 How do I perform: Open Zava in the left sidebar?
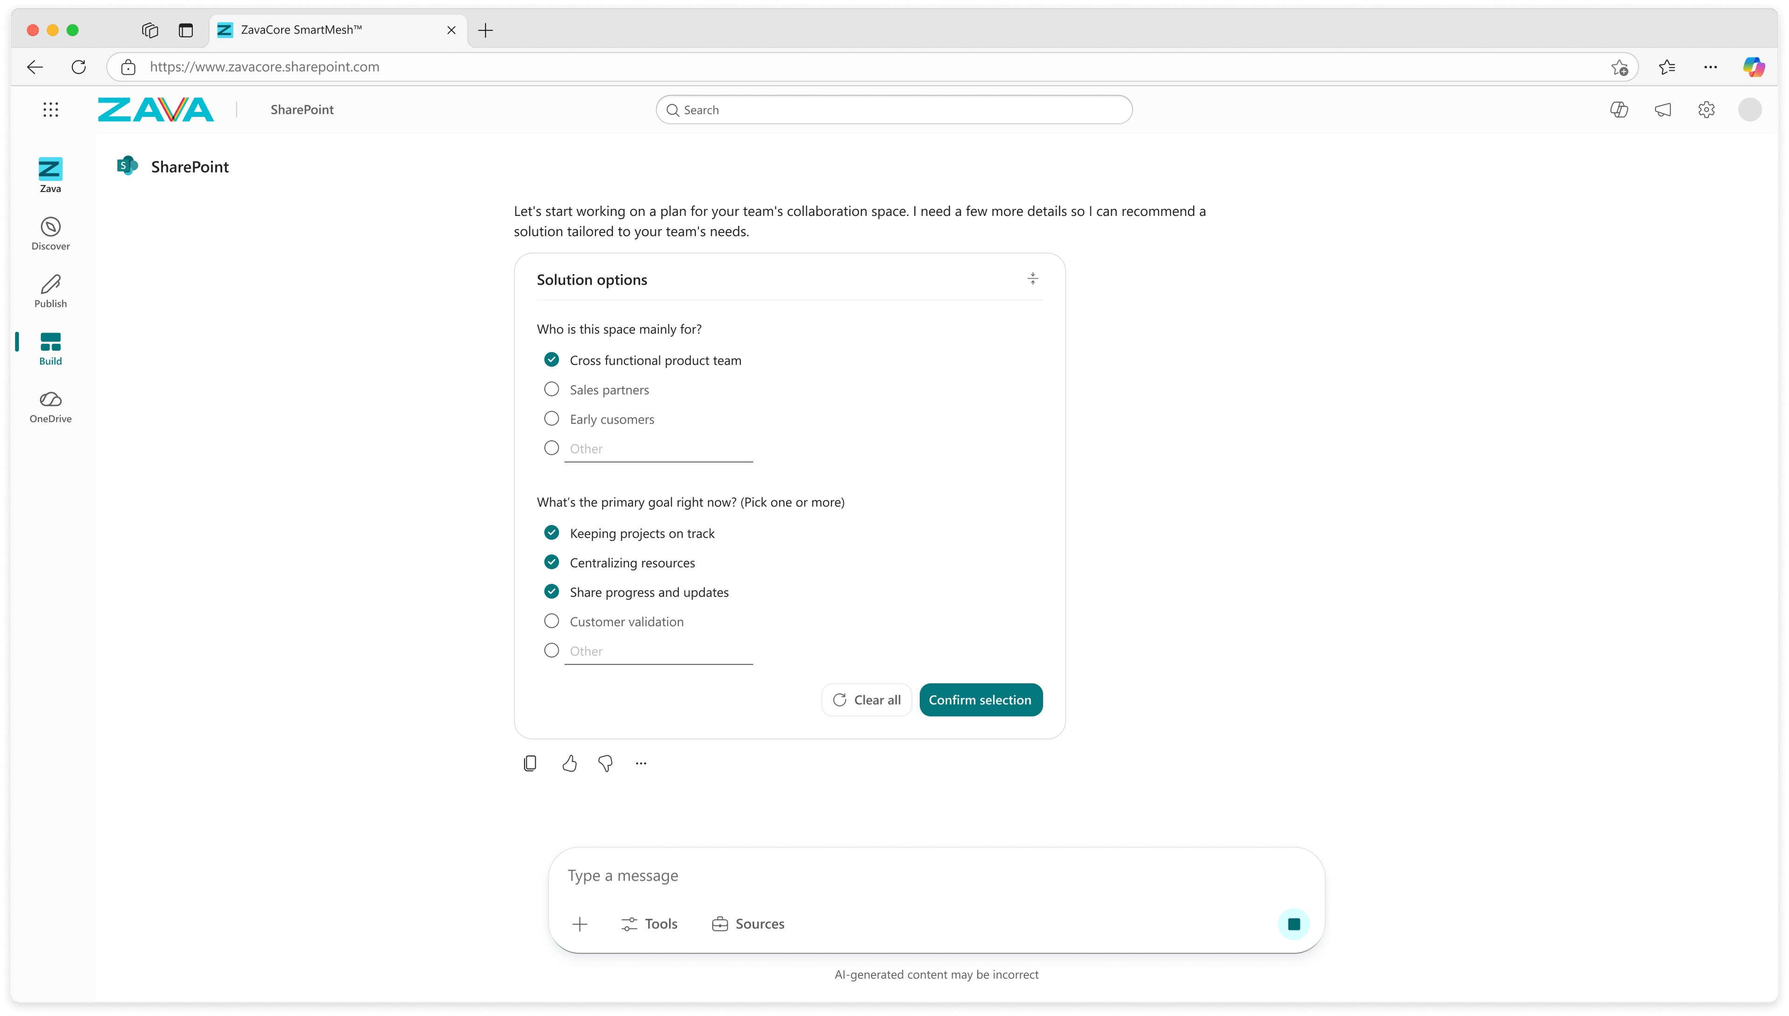(50, 175)
